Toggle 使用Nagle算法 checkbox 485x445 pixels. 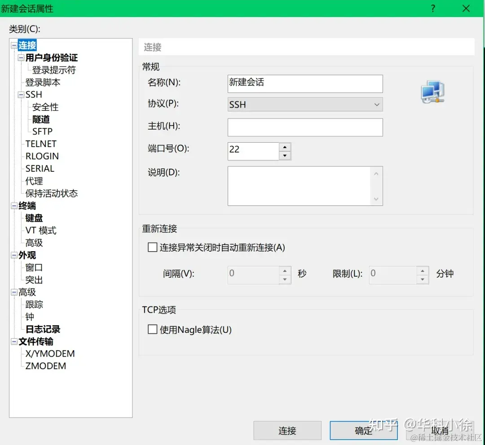[153, 329]
